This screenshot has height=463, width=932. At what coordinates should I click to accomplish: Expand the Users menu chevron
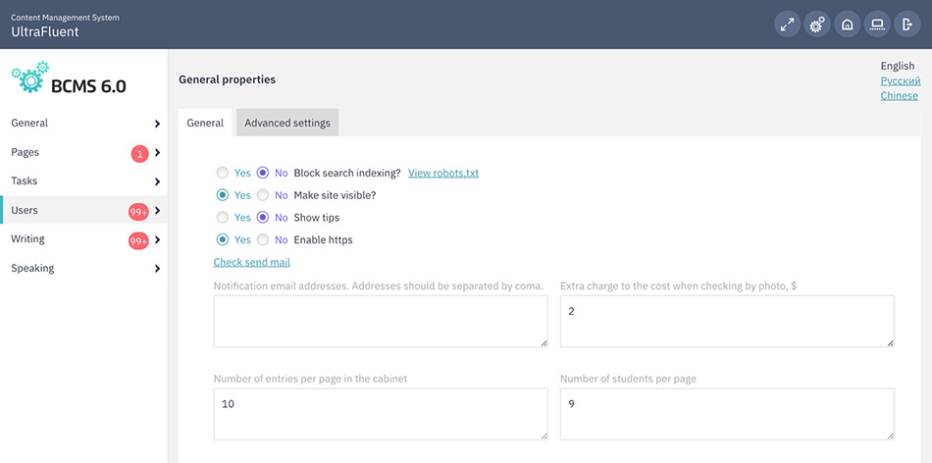click(x=158, y=210)
